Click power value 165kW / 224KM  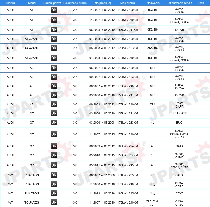click(x=128, y=146)
